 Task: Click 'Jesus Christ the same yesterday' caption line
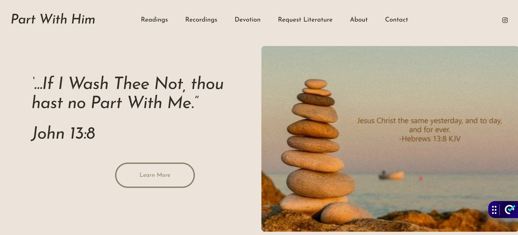click(429, 121)
